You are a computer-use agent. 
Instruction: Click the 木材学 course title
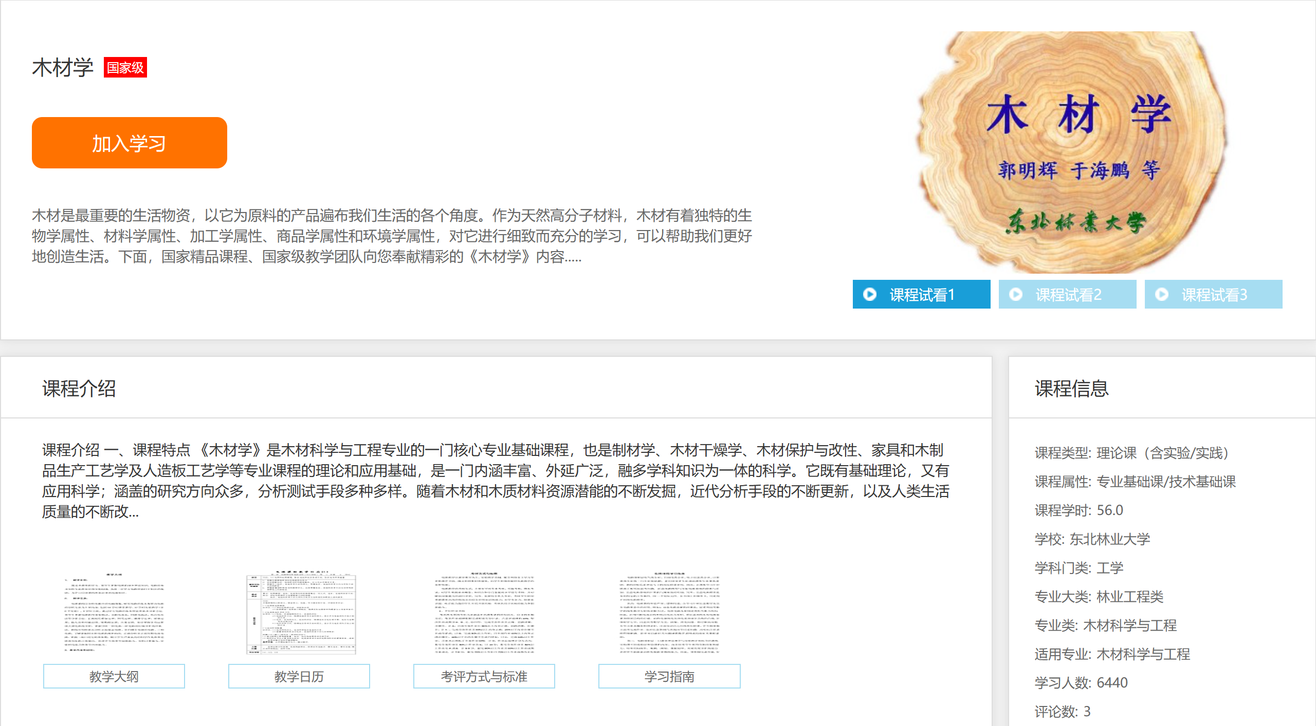(x=62, y=67)
